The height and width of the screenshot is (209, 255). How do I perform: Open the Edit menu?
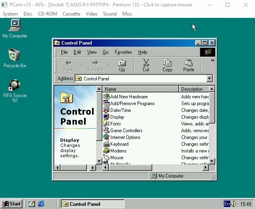coord(77,52)
